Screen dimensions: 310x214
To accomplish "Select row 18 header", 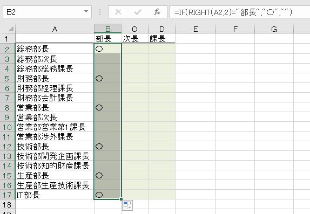I will pos(7,205).
